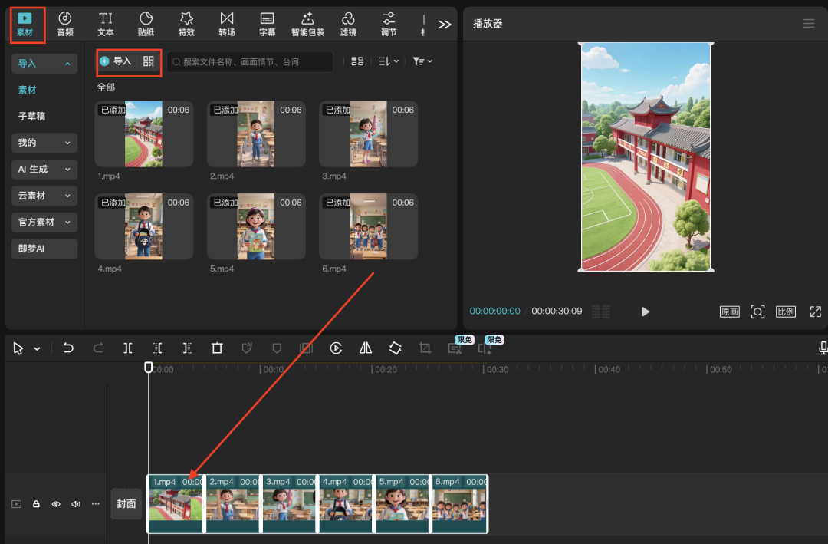Expand the AI 生成 sidebar section
The height and width of the screenshot is (544, 828).
point(44,169)
